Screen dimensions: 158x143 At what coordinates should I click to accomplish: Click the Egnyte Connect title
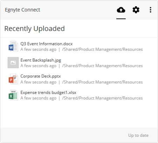(x=22, y=10)
